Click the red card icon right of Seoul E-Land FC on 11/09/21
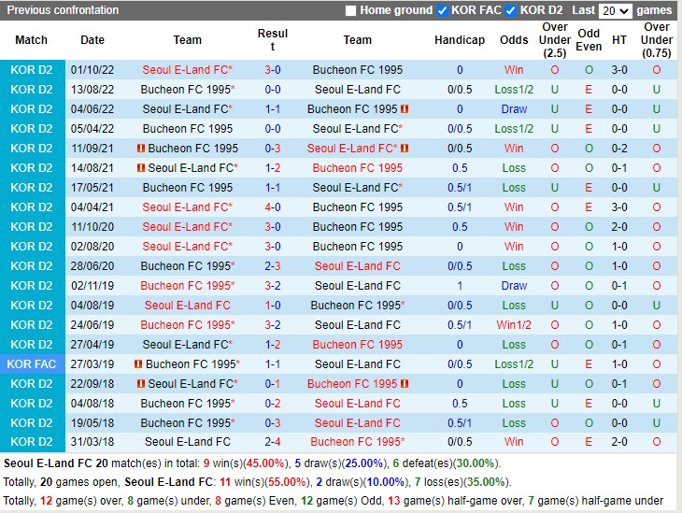The width and height of the screenshot is (682, 513). [x=405, y=149]
